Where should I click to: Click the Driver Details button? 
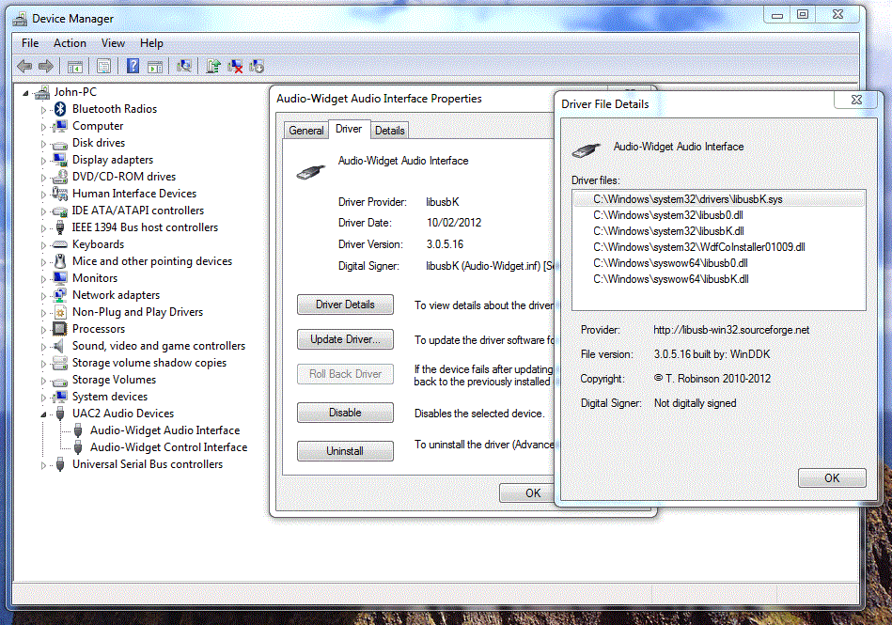coord(345,305)
